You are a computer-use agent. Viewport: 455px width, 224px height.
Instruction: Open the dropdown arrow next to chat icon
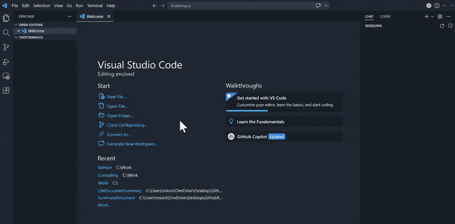[326, 6]
